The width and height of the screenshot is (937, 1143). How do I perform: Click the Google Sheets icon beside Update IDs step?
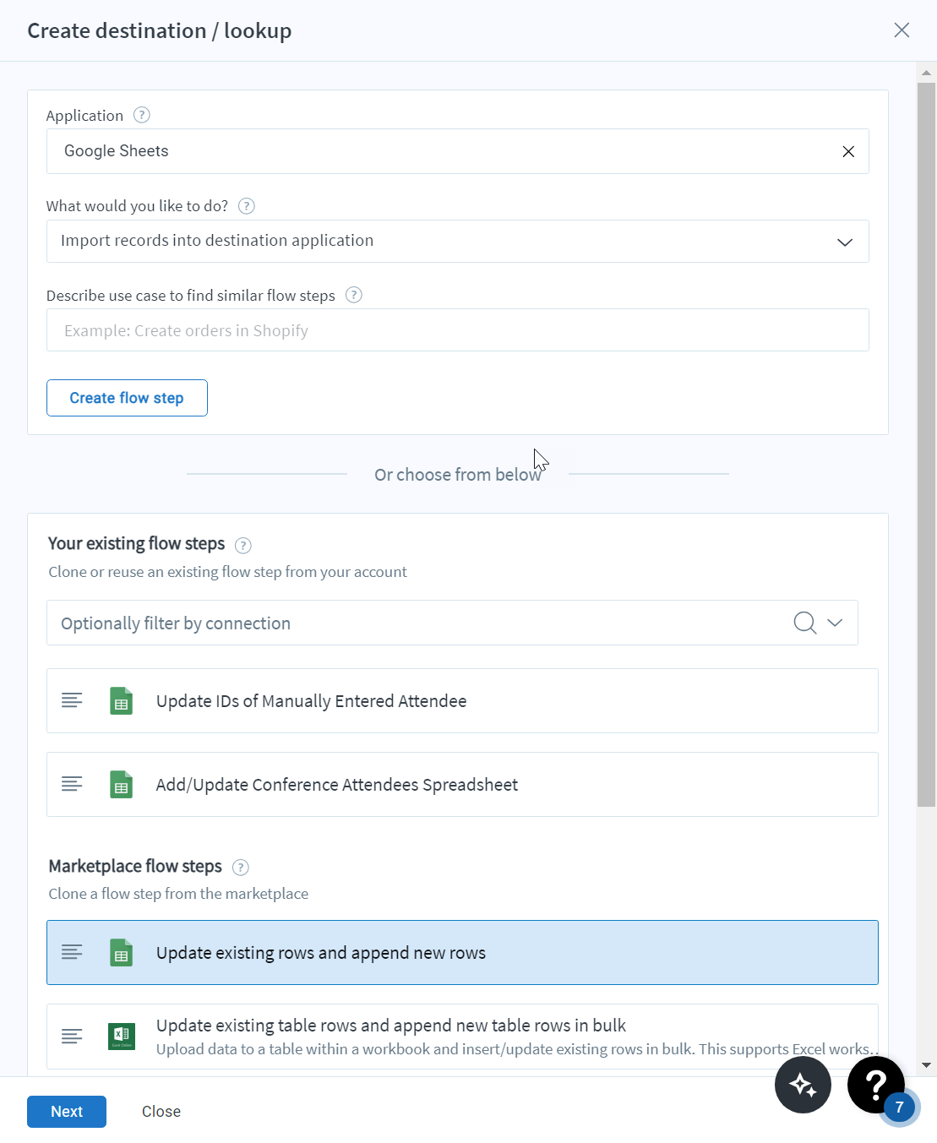click(121, 700)
